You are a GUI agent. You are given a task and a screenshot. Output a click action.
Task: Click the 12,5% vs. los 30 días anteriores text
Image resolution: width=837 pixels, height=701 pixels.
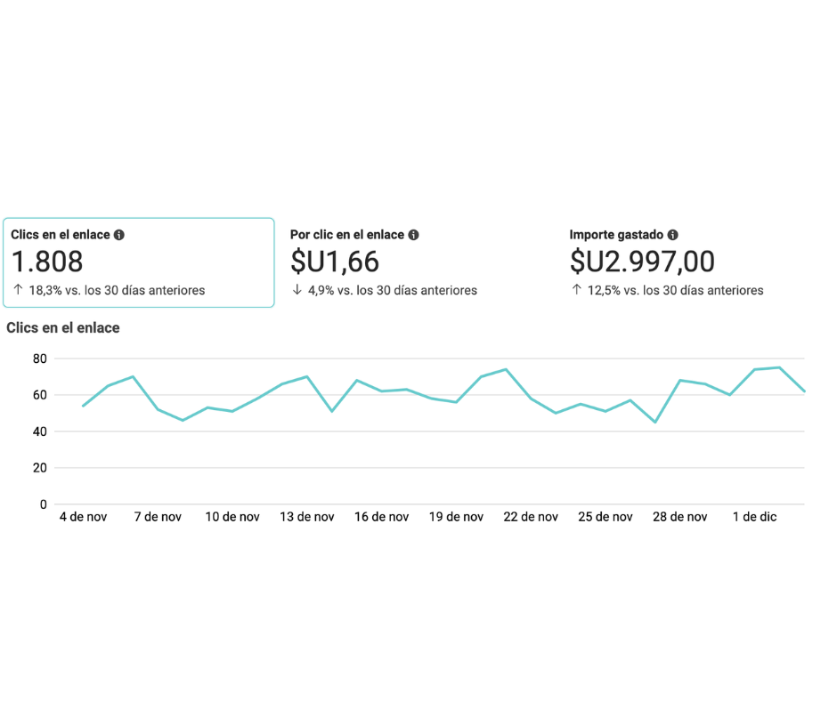pyautogui.click(x=675, y=290)
